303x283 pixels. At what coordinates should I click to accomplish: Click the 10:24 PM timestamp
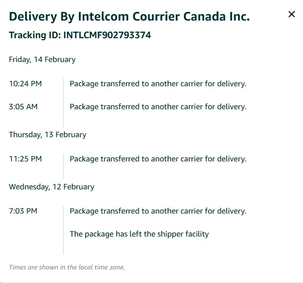[x=25, y=84]
